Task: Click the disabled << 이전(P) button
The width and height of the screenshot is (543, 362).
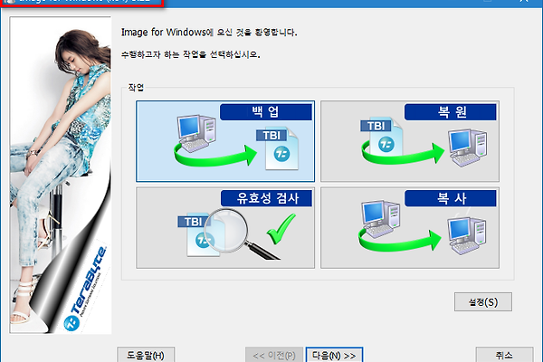Action: point(274,355)
